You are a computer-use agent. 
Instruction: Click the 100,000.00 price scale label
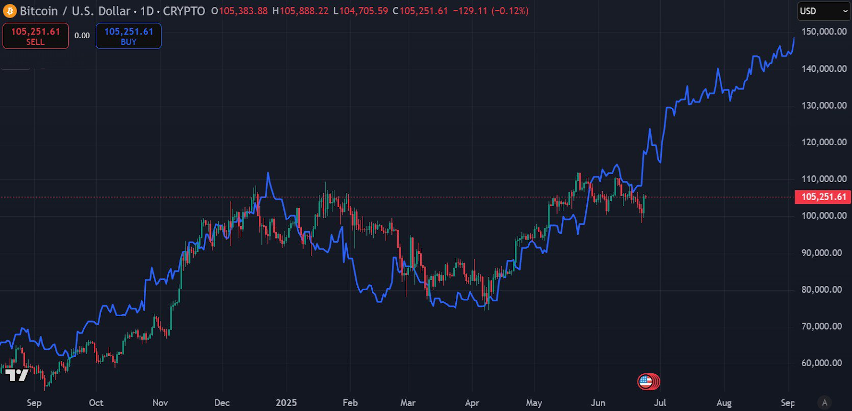824,216
